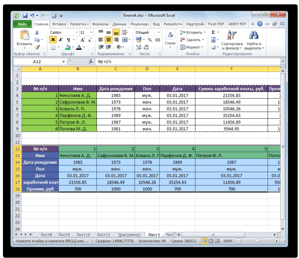Viewport: 299px width, 258px height.
Task: Click the text orientation icon
Action: [119, 47]
